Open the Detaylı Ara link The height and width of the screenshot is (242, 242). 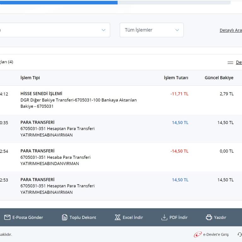pyautogui.click(x=231, y=30)
